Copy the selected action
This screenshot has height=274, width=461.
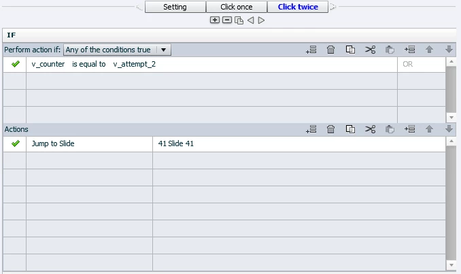[x=350, y=129]
